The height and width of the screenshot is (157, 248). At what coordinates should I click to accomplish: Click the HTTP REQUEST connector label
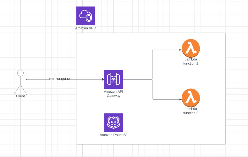click(x=60, y=79)
